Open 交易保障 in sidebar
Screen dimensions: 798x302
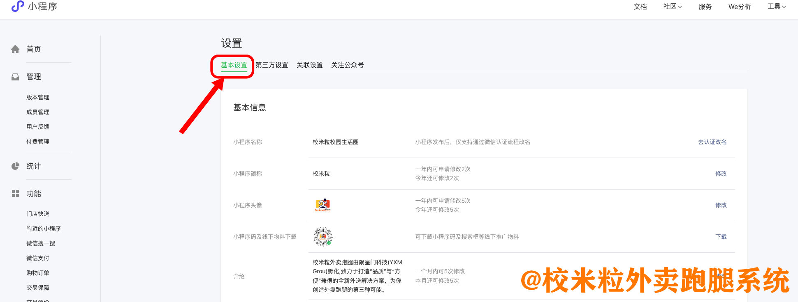(x=38, y=288)
